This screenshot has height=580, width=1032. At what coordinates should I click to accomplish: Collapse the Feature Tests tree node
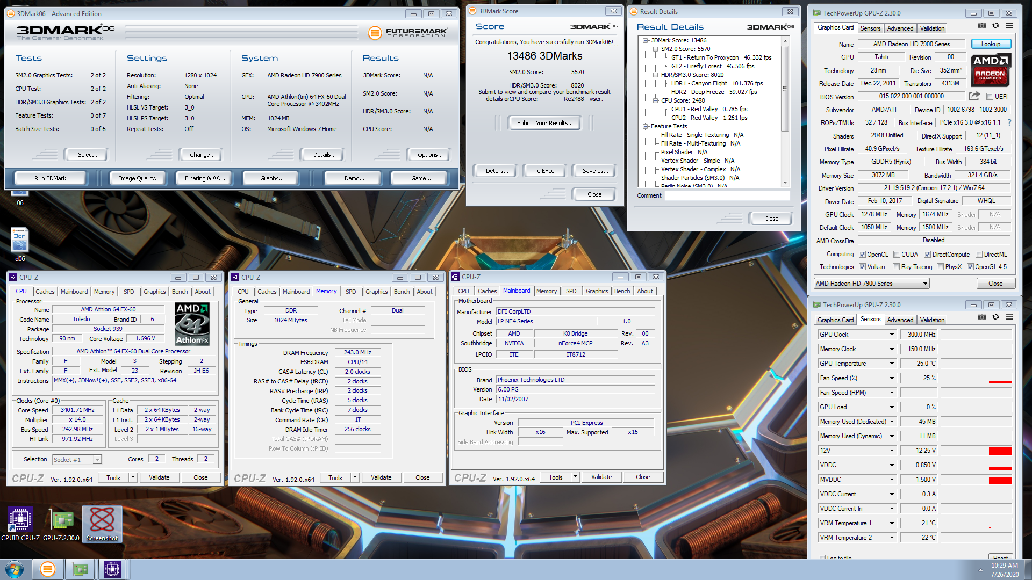point(646,126)
